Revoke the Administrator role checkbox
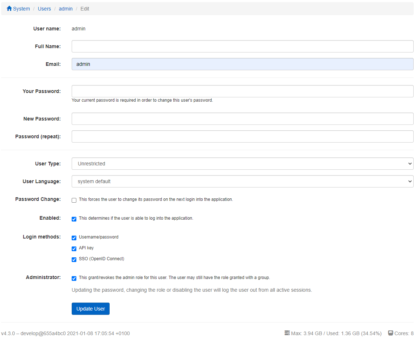418x346 pixels. 74,278
